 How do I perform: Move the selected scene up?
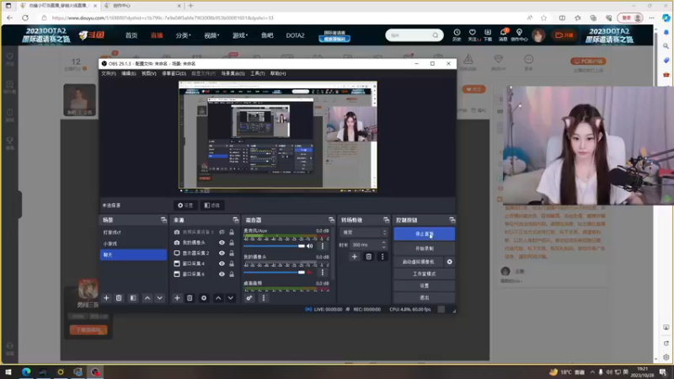point(147,298)
